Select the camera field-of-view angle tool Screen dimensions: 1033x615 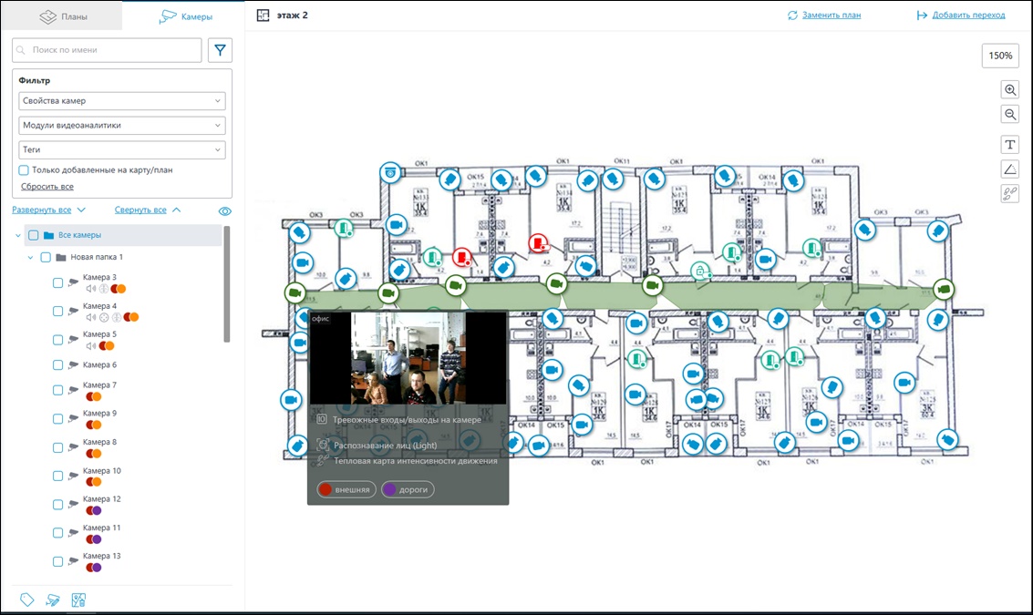pos(1009,169)
